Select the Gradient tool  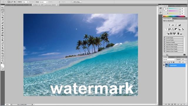point(3,35)
